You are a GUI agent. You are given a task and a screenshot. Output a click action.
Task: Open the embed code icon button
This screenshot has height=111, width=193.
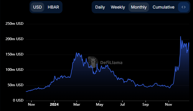(184, 7)
